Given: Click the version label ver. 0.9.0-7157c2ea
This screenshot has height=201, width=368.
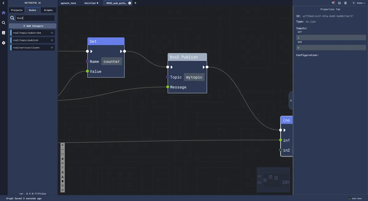Looking at the screenshot, I should point(33,194).
